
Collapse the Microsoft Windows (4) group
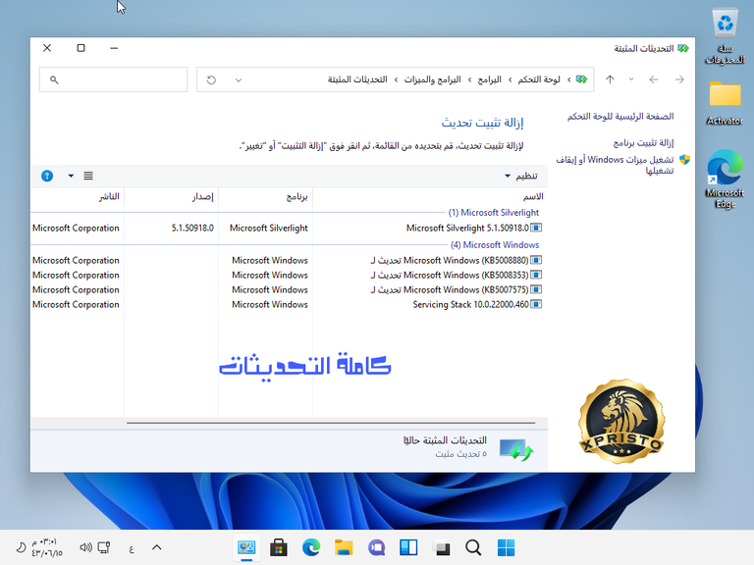click(x=495, y=244)
